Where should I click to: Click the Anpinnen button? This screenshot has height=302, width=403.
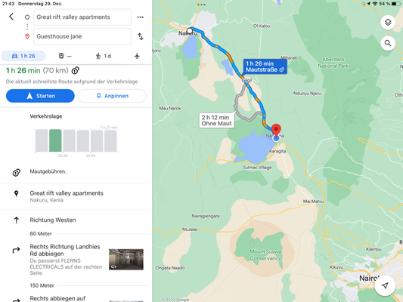(112, 96)
